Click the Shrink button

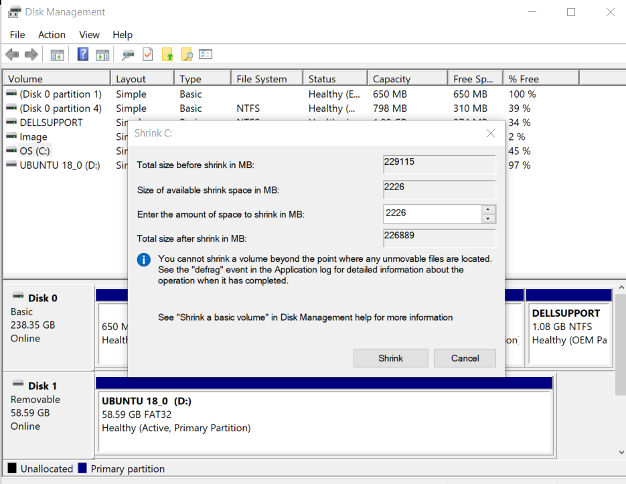[x=390, y=358]
